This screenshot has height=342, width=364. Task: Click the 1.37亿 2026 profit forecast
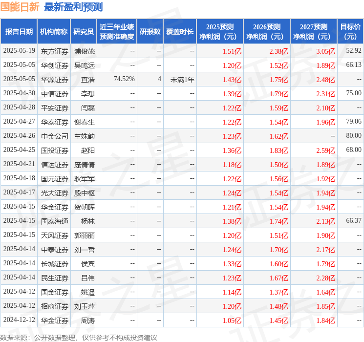[x=279, y=292]
